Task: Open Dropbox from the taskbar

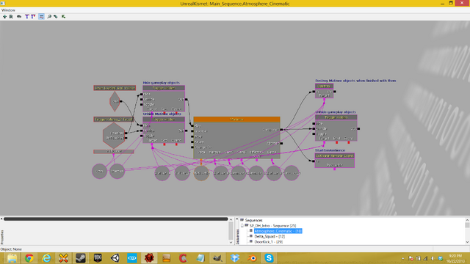Action: coord(235,258)
